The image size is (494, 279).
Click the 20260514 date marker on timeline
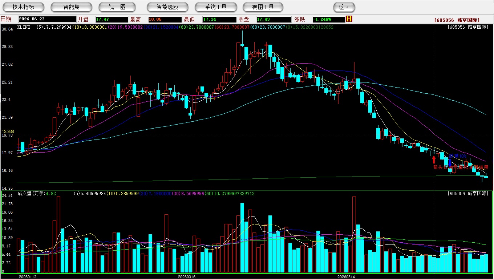point(346,276)
